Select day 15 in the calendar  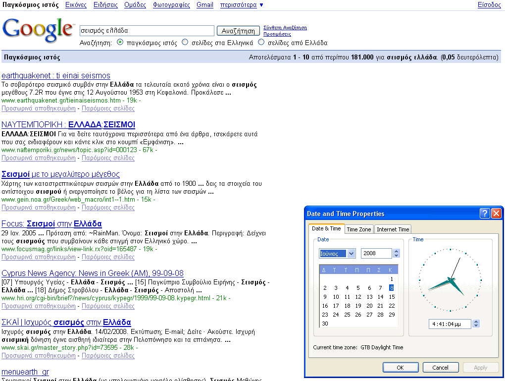[x=392, y=297]
